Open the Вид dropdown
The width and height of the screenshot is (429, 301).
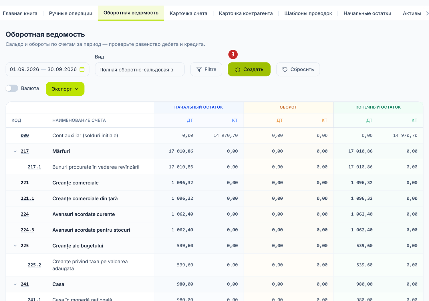click(140, 69)
